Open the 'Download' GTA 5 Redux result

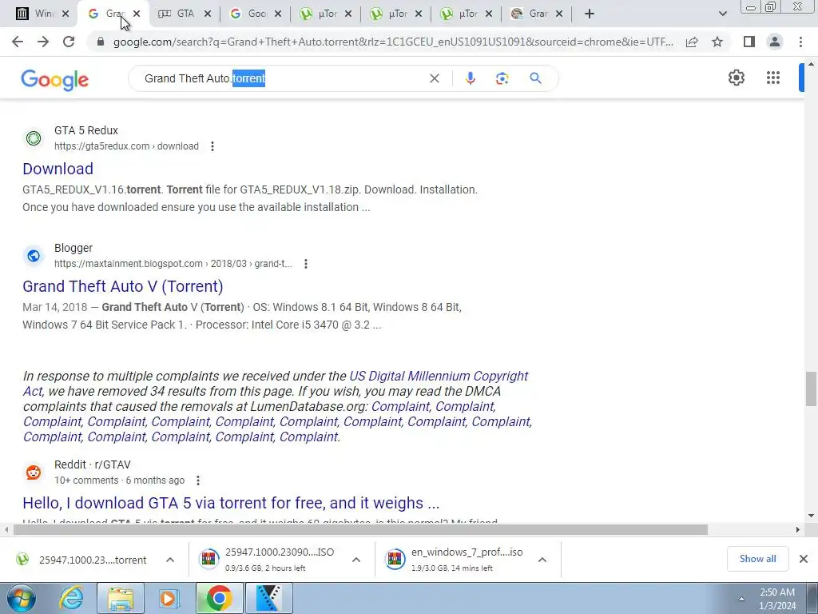(x=58, y=169)
